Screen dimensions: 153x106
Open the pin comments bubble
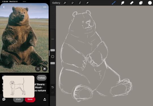point(4,99)
